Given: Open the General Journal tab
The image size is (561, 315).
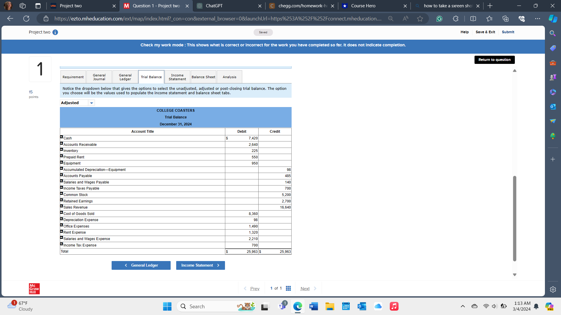Looking at the screenshot, I should coord(99,77).
